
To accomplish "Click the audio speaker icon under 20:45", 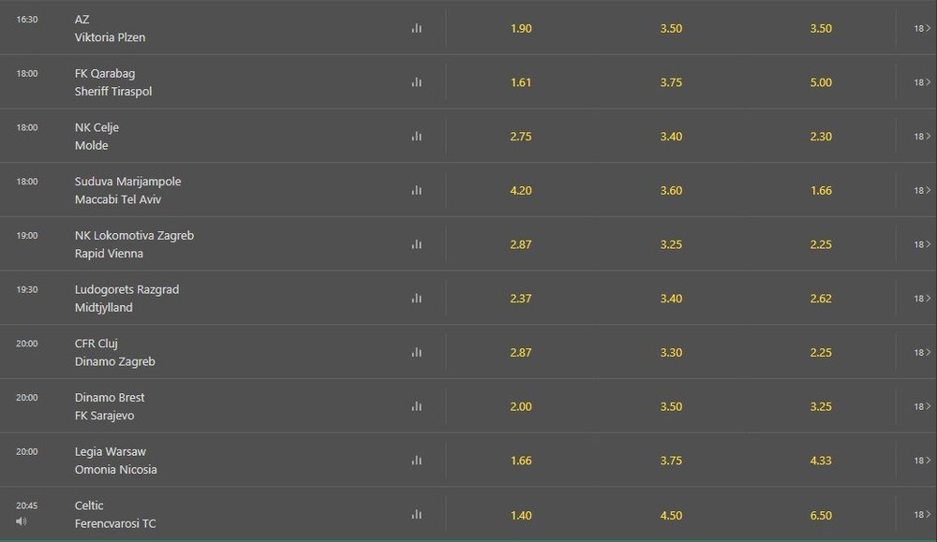I will 22,521.
